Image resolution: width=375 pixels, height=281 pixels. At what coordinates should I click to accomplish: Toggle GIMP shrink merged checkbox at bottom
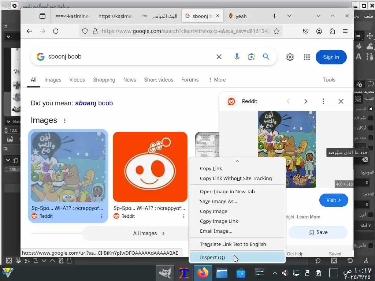(x=371, y=246)
